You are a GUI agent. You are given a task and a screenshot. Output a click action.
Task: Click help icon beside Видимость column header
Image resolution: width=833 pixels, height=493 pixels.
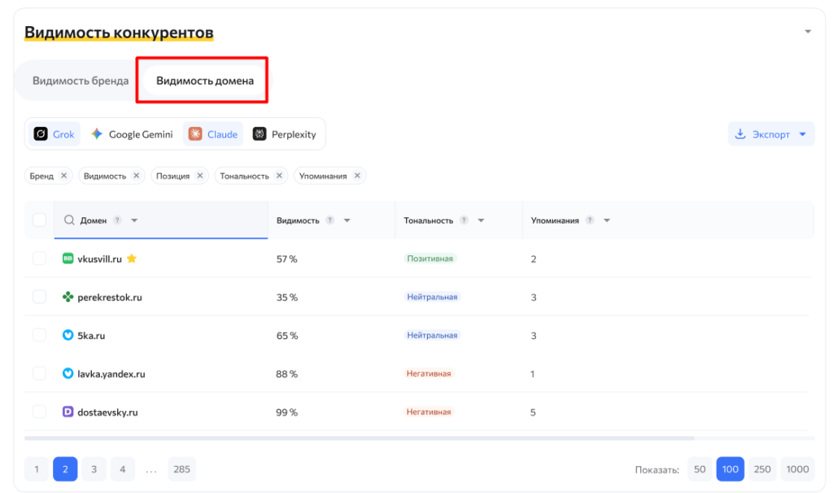329,220
